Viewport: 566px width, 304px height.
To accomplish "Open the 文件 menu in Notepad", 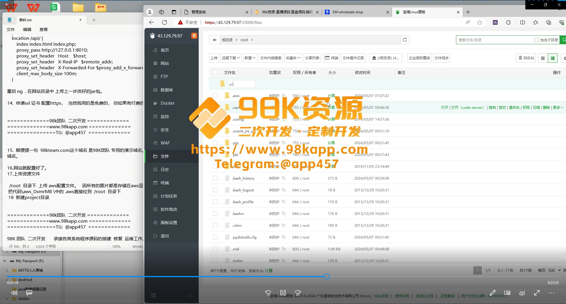I will [11, 29].
